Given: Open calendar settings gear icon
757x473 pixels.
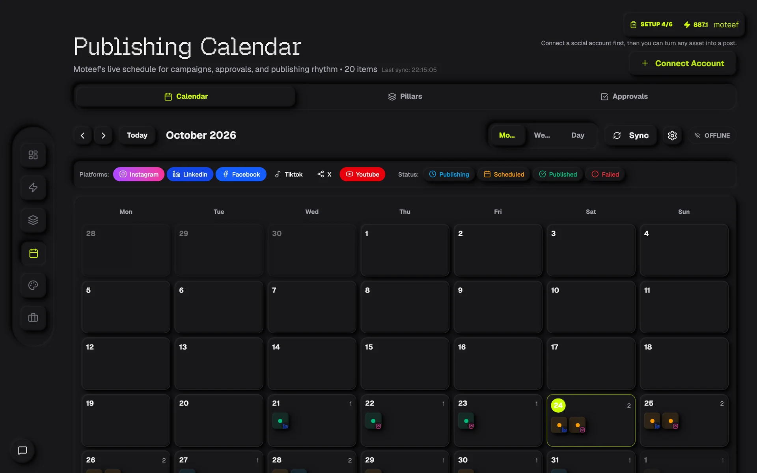Looking at the screenshot, I should tap(672, 136).
